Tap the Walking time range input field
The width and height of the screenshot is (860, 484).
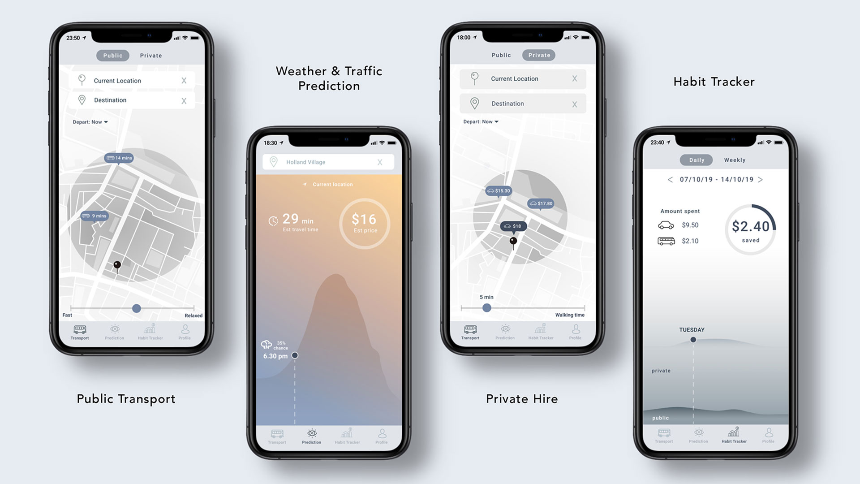(486, 306)
